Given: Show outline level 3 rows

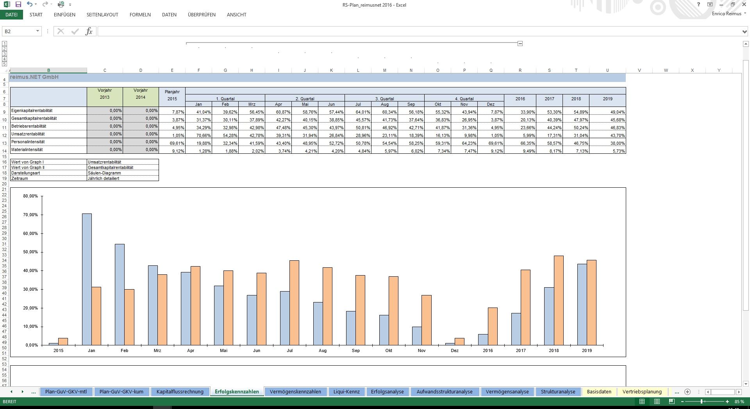Looking at the screenshot, I should click(5, 54).
